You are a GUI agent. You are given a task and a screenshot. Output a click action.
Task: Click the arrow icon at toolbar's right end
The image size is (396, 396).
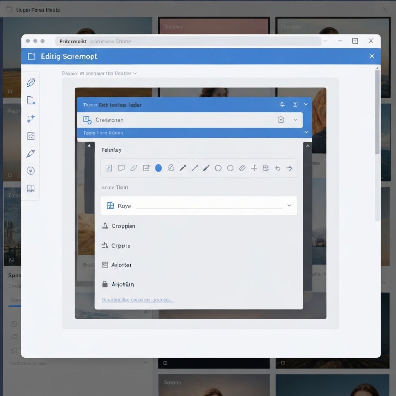point(289,168)
